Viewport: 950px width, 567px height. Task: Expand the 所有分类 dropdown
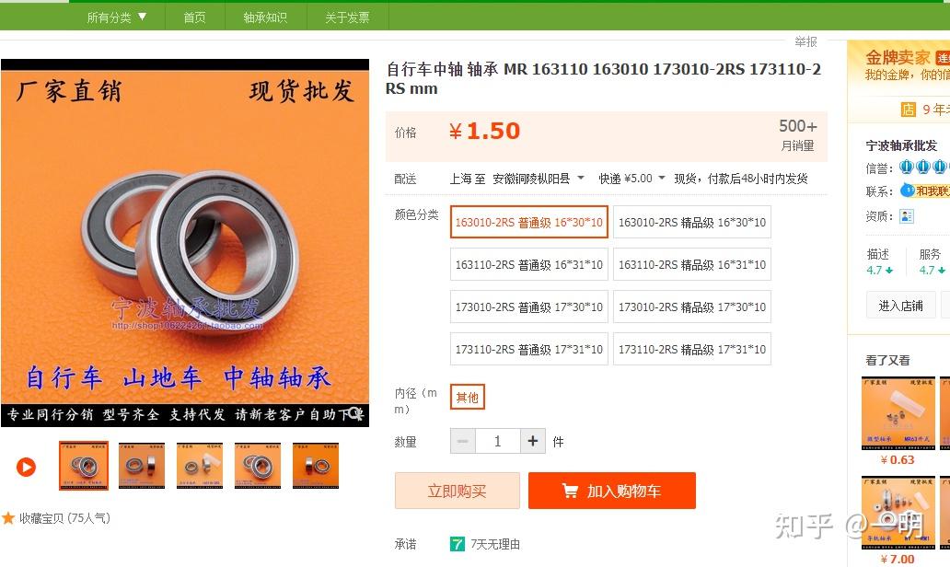[116, 17]
